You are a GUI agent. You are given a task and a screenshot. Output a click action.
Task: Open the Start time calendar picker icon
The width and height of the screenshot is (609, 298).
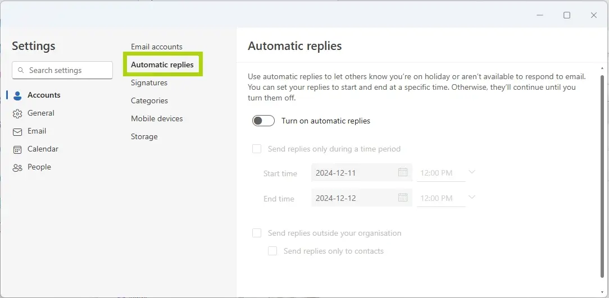coord(403,173)
